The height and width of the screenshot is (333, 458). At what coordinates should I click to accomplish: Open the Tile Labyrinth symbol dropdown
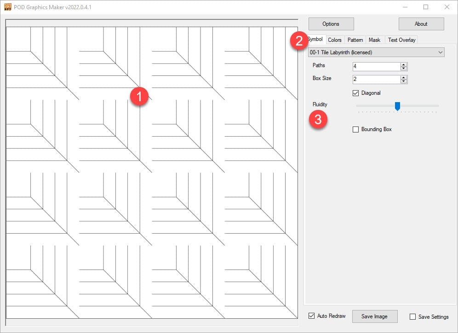click(376, 52)
